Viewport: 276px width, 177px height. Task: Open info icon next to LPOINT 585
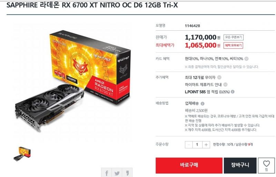click(233, 92)
